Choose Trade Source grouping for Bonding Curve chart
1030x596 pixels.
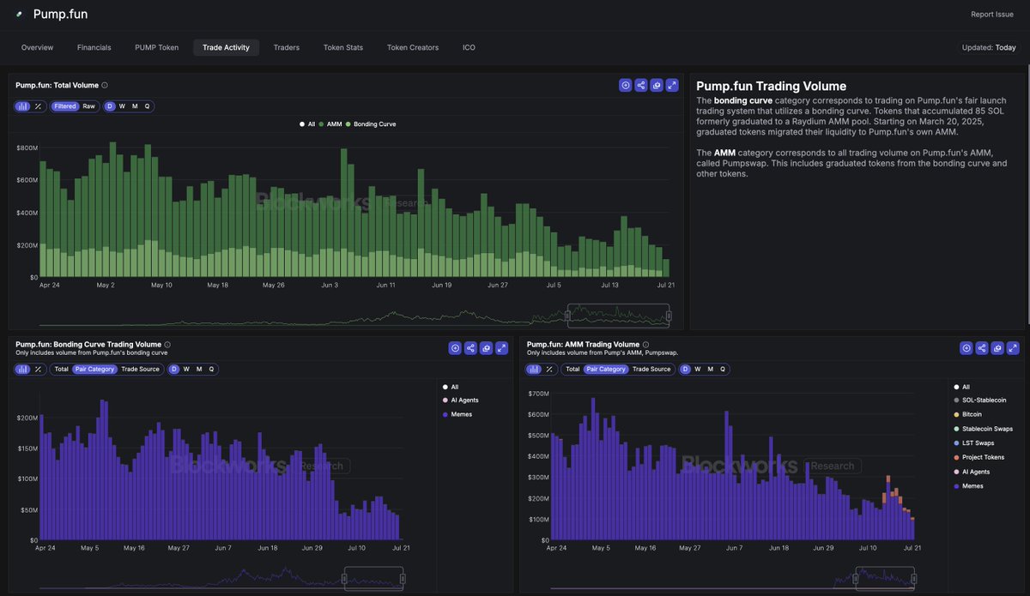click(140, 369)
